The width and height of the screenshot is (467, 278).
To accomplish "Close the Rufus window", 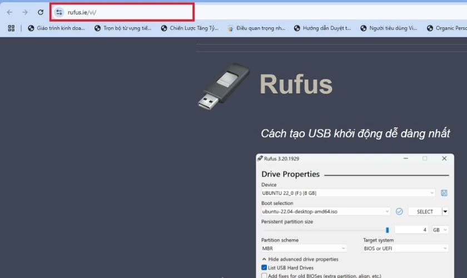I will pyautogui.click(x=444, y=158).
